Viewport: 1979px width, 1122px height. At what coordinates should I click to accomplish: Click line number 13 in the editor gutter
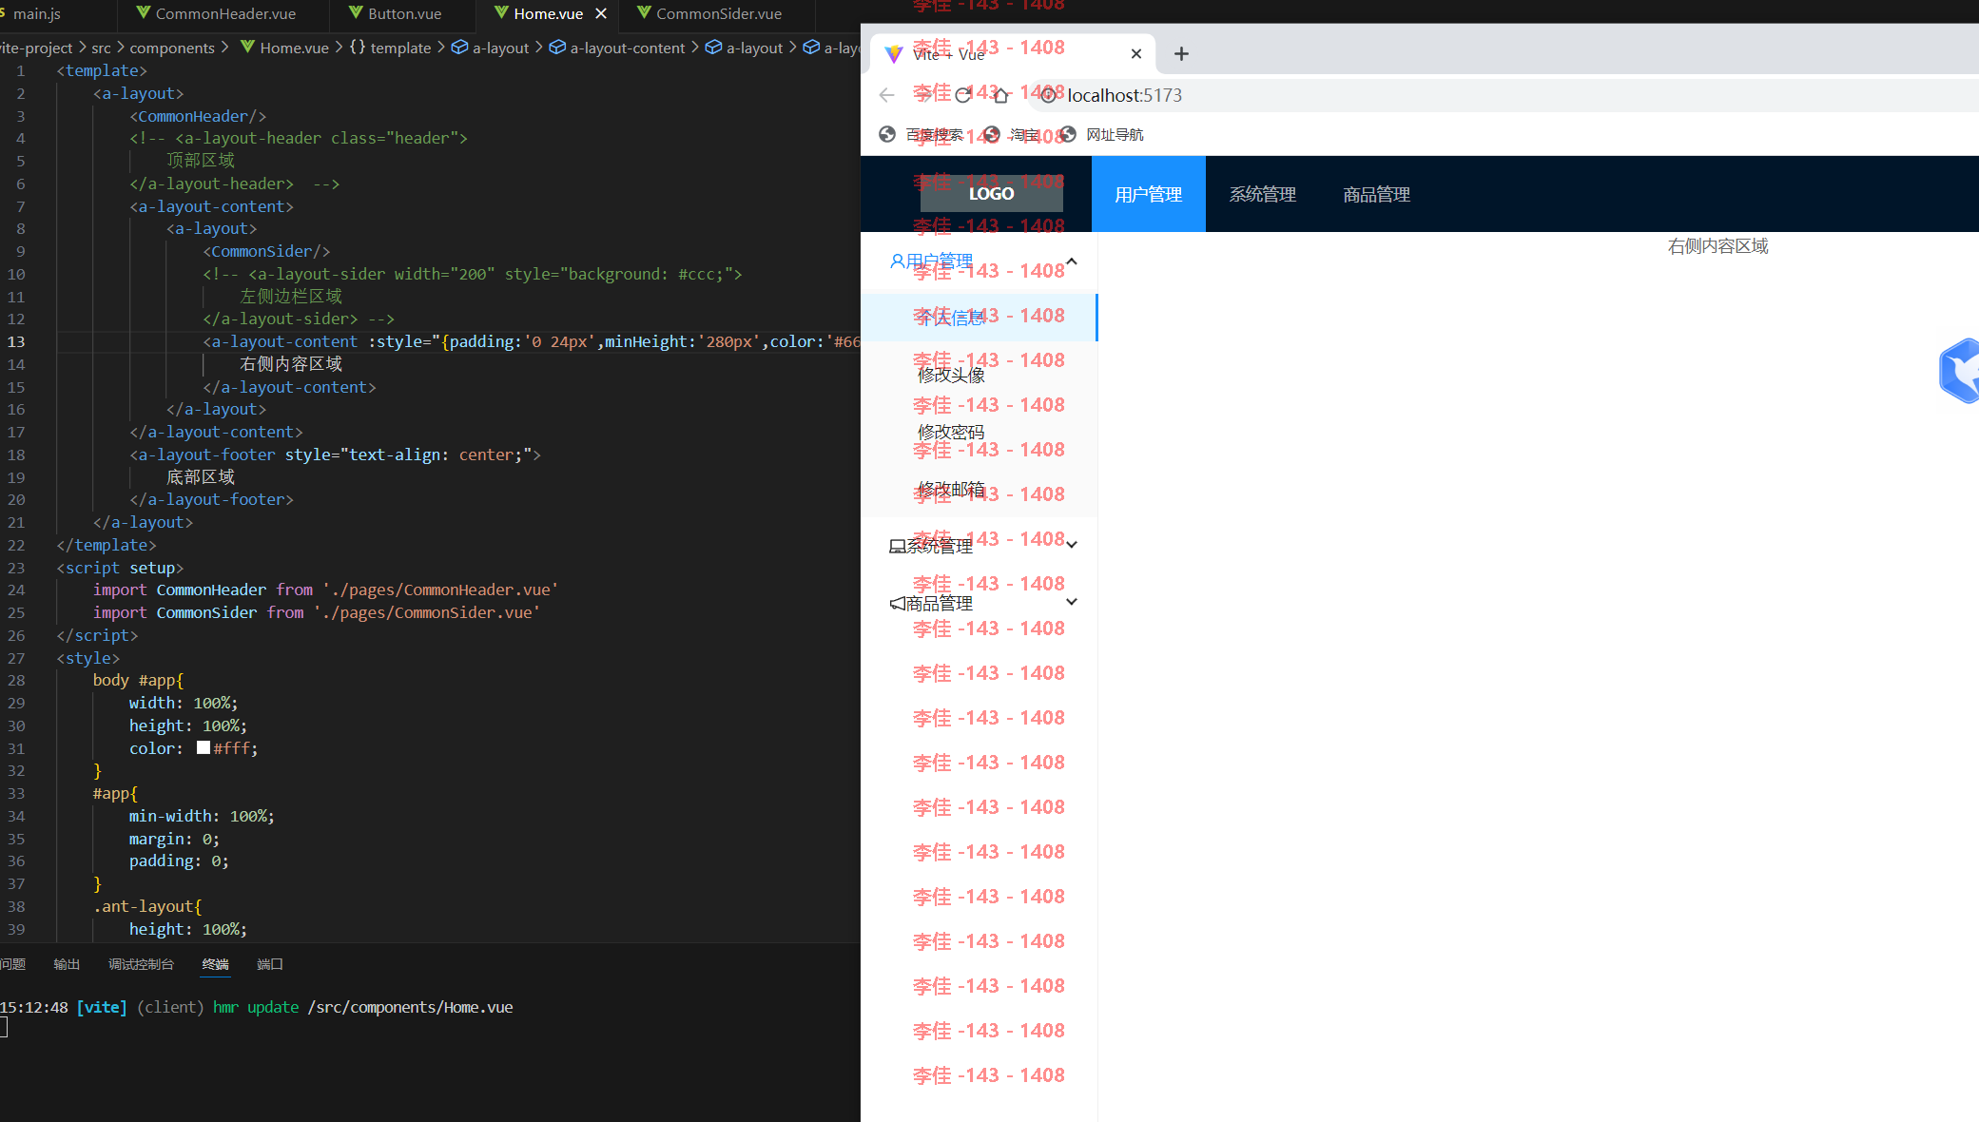pos(16,341)
